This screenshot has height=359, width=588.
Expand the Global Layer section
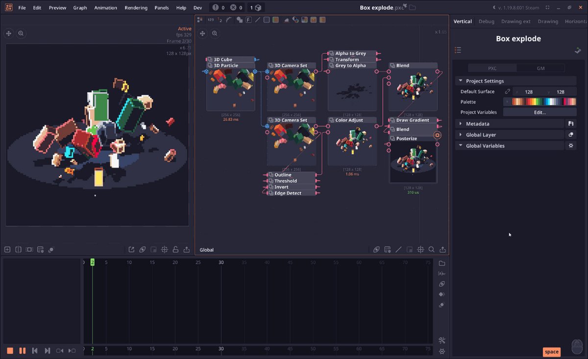pyautogui.click(x=510, y=135)
